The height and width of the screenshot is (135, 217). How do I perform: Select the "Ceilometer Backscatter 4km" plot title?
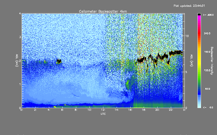[103, 11]
